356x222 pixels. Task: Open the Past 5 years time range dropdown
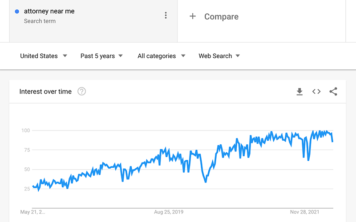tap(101, 56)
